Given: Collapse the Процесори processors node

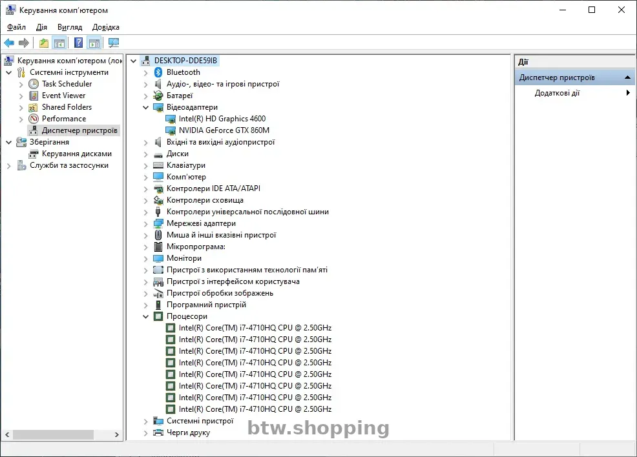Looking at the screenshot, I should (146, 316).
